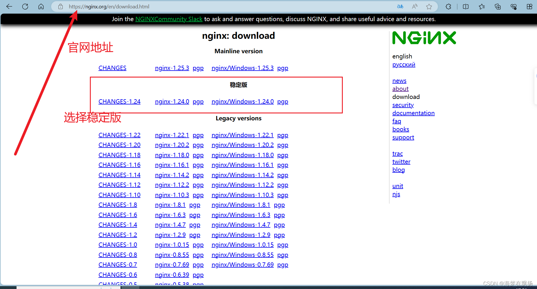Image resolution: width=537 pixels, height=289 pixels.
Task: Open the browser home page icon
Action: click(x=41, y=6)
